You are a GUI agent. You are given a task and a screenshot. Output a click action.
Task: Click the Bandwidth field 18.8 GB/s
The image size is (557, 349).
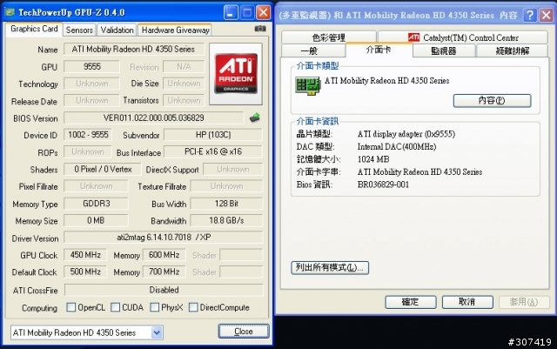pos(226,221)
